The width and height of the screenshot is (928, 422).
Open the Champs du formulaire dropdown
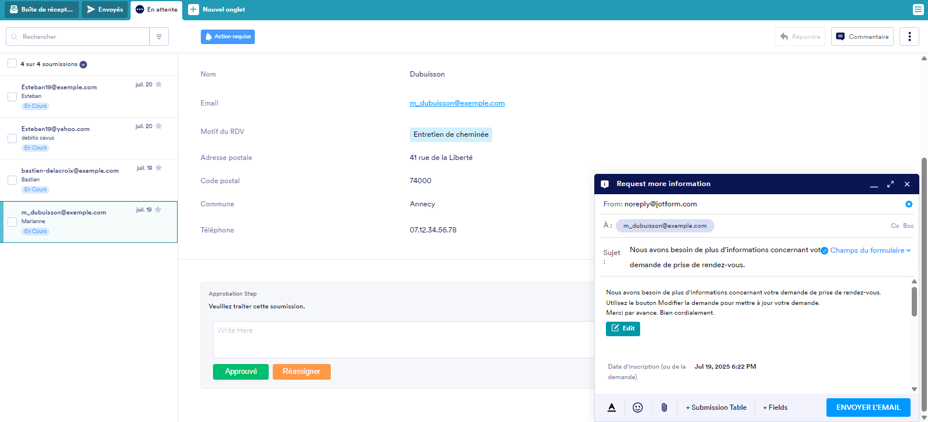tap(869, 250)
